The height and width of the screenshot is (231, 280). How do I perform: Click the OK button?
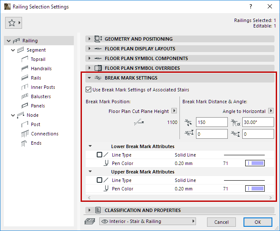[258, 222]
